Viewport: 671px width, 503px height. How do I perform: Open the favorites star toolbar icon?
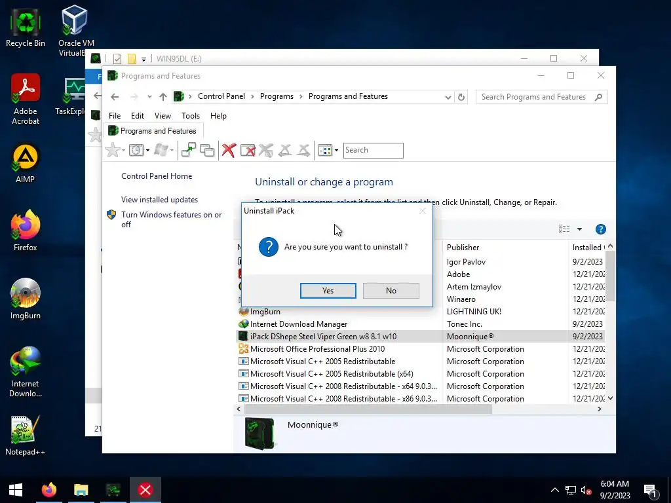(x=113, y=150)
